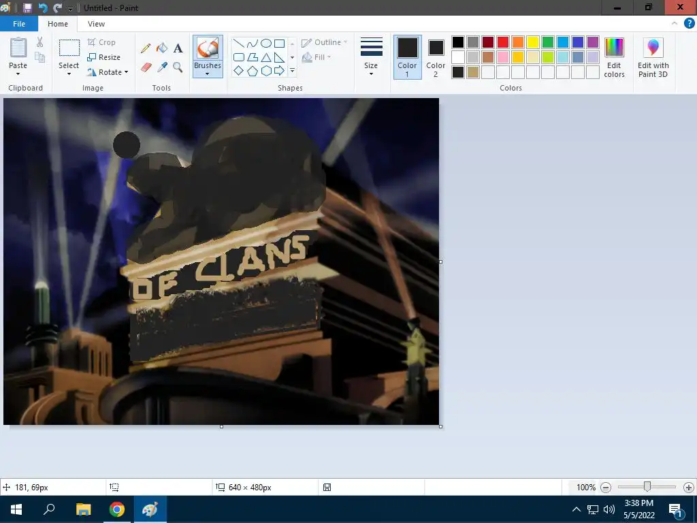This screenshot has height=523, width=697.
Task: Pick the white color swatch
Action: [x=458, y=57]
